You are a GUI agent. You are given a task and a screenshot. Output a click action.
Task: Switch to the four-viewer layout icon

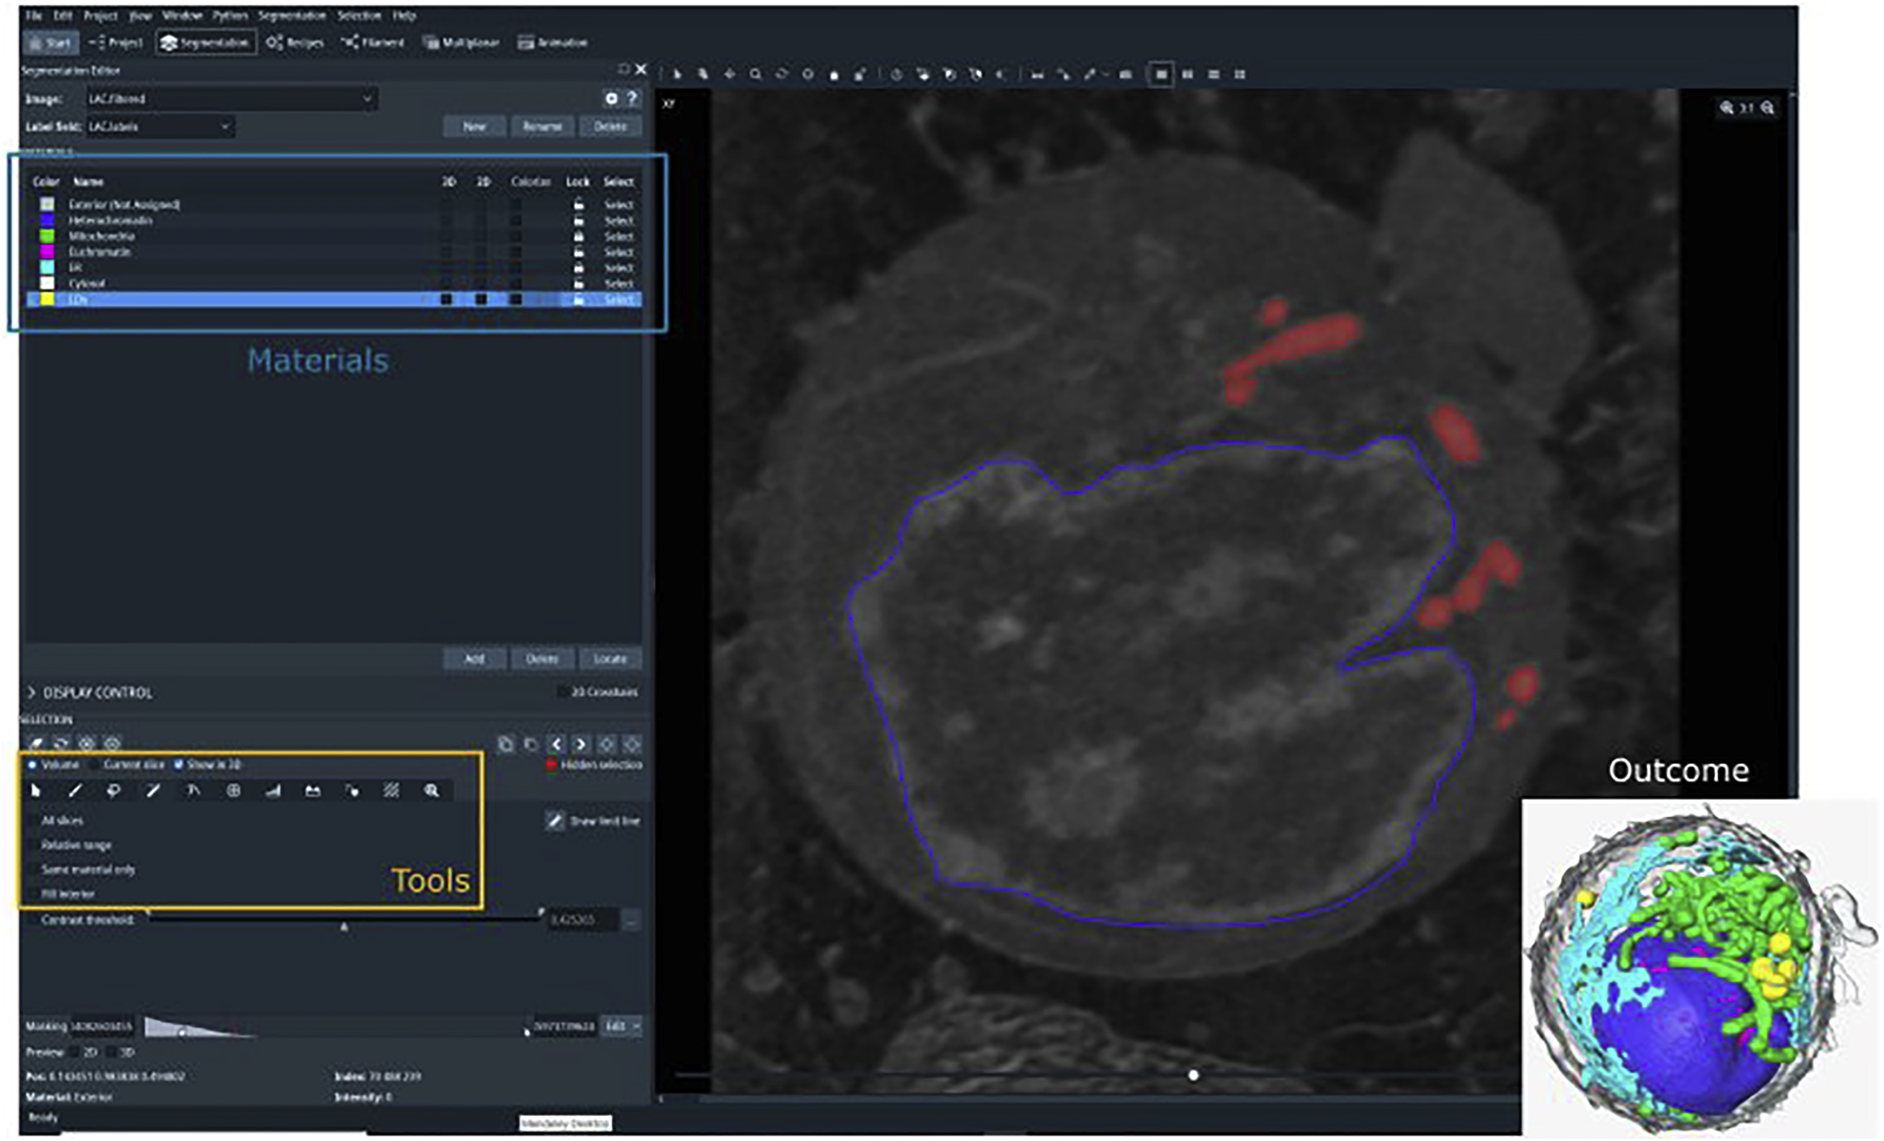pyautogui.click(x=1239, y=74)
